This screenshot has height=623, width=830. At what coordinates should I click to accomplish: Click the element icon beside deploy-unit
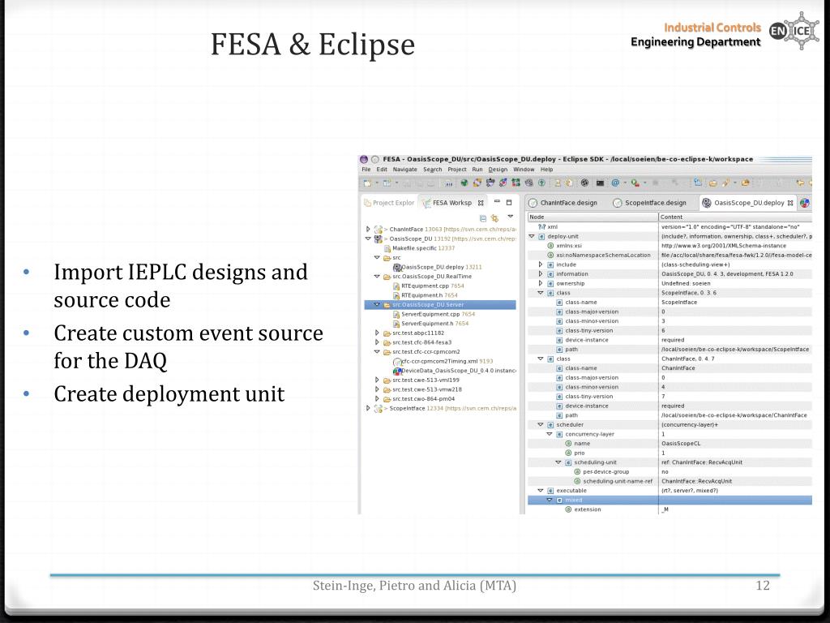pyautogui.click(x=541, y=236)
